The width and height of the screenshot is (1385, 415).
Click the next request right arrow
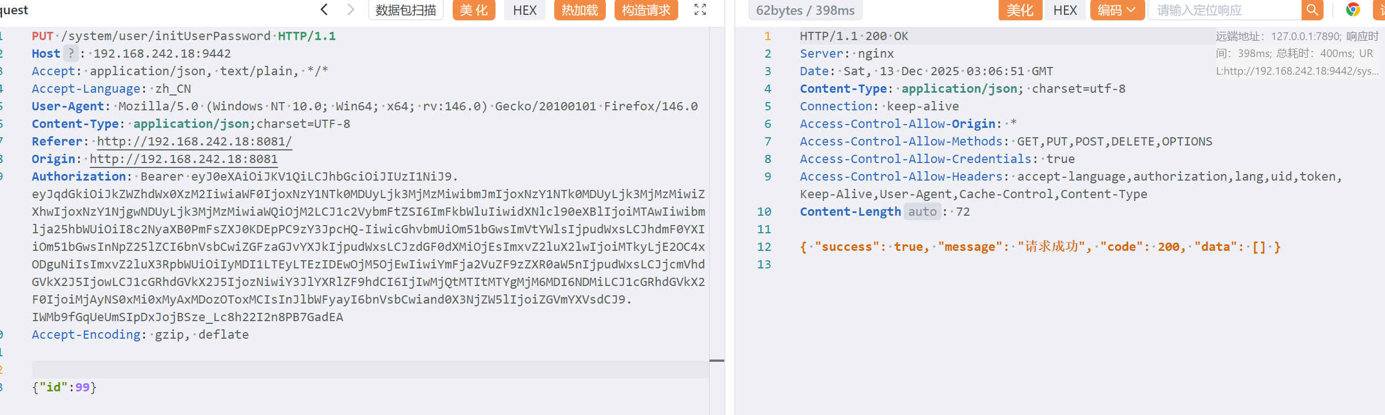point(351,9)
